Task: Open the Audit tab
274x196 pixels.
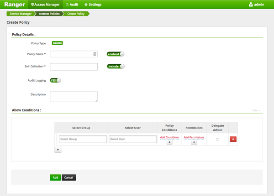Action: (72, 5)
